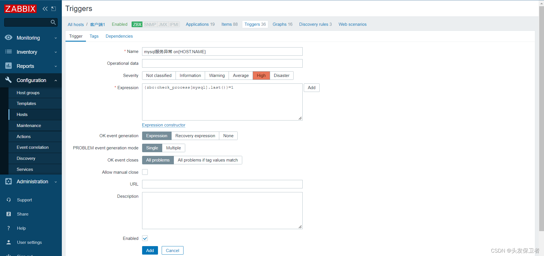Click the Configuration wrench icon
The width and height of the screenshot is (544, 256).
pos(9,80)
